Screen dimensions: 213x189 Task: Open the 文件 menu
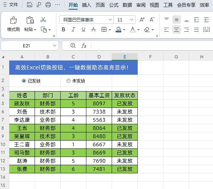pos(14,5)
